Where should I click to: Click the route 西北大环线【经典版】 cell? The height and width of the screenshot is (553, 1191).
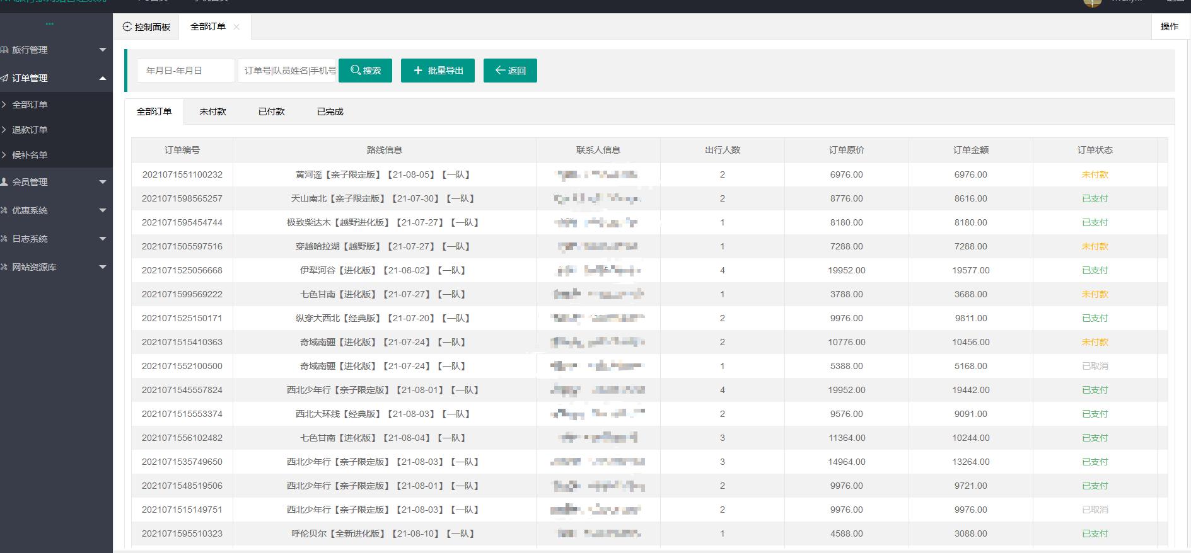385,414
